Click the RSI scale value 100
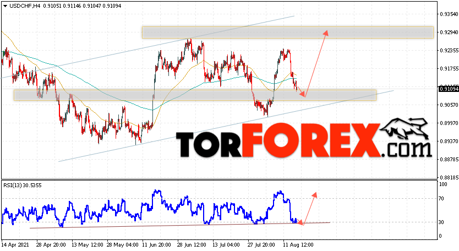This screenshot has height=251, width=459. click(443, 184)
